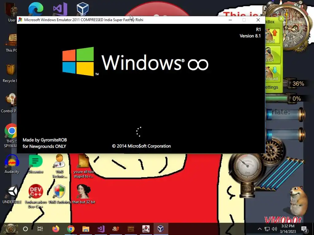Click the '© 2014 Micro$oft Corporation' text
The height and width of the screenshot is (235, 314).
[141, 146]
